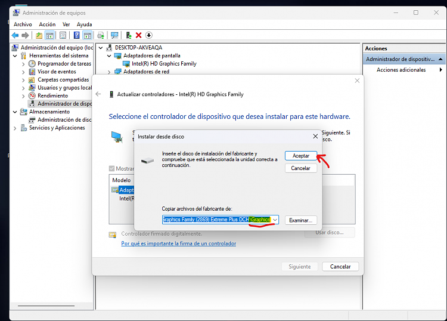Viewport: 447px width, 321px height.
Task: Expand the Rendimiento node
Action: pyautogui.click(x=23, y=96)
